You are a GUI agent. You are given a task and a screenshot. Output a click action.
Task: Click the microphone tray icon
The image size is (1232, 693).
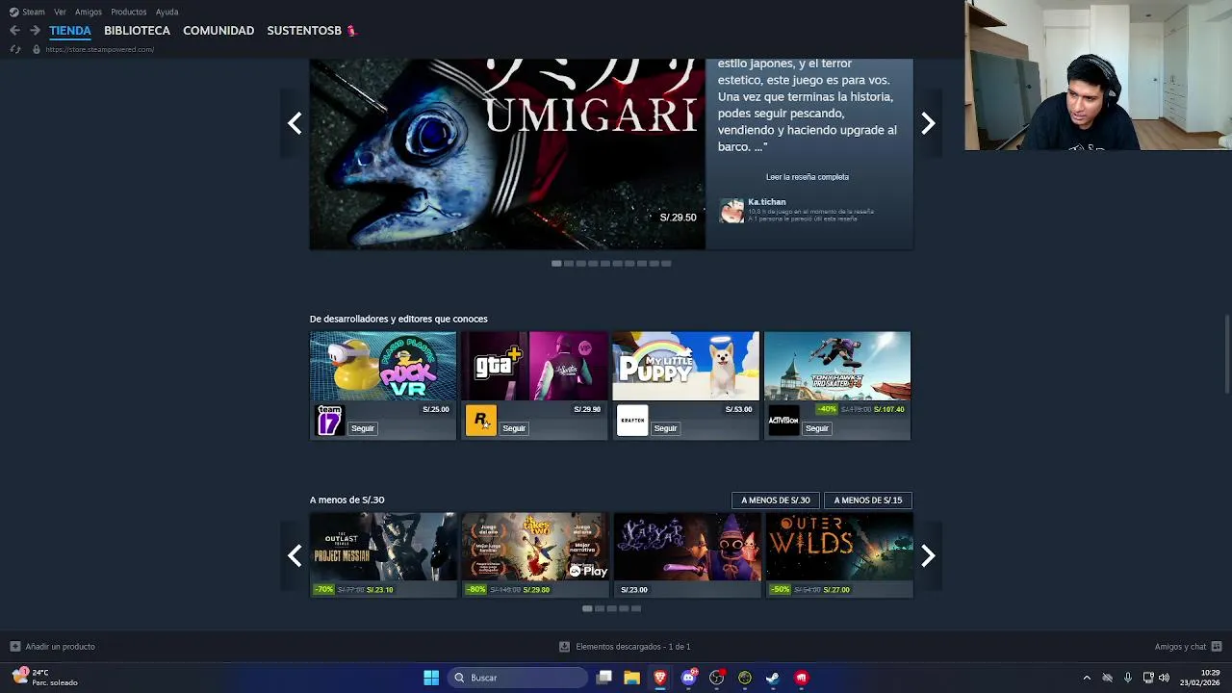1127,678
